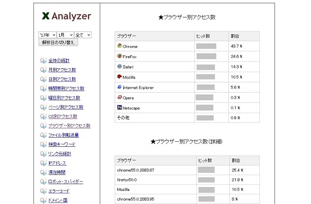The image size is (311, 204).
Task: Click the Internet Explorer row label
Action: click(138, 87)
